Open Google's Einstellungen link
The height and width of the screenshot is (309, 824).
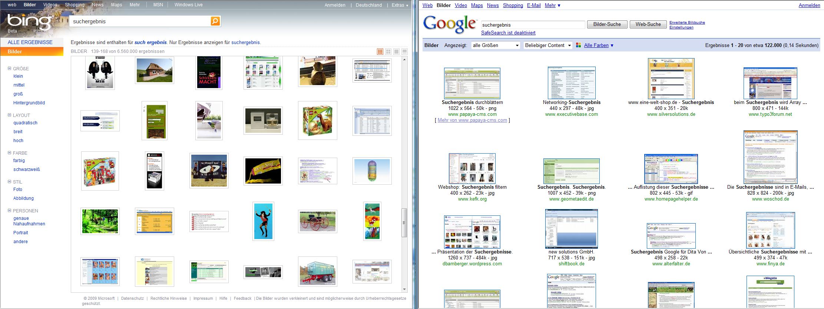pos(681,27)
